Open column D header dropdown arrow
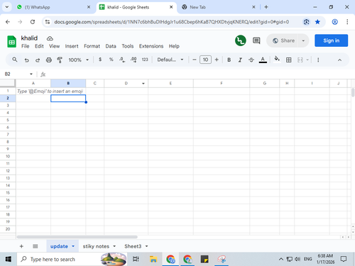 (x=143, y=84)
